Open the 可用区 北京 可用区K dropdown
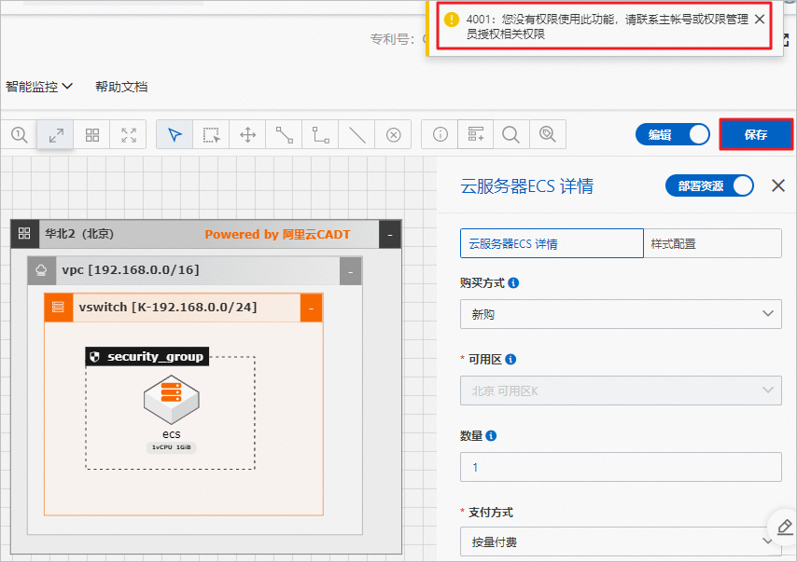 pyautogui.click(x=621, y=391)
